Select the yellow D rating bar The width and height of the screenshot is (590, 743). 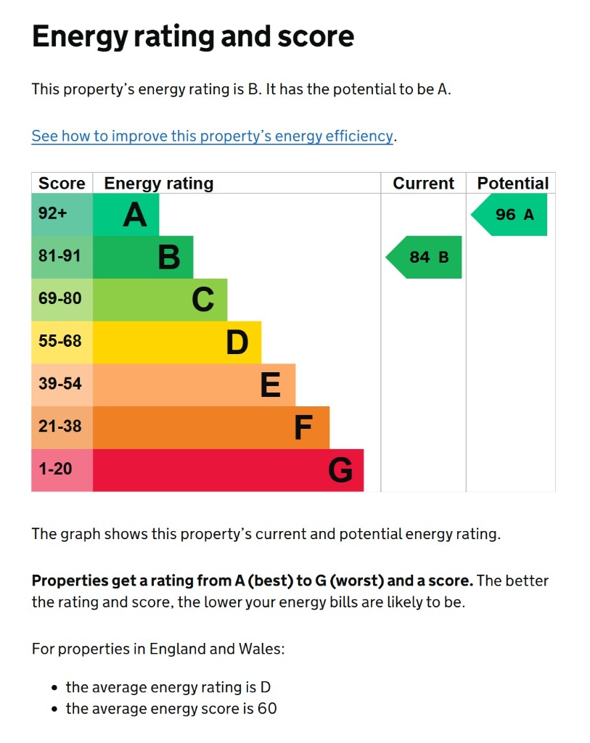[177, 342]
